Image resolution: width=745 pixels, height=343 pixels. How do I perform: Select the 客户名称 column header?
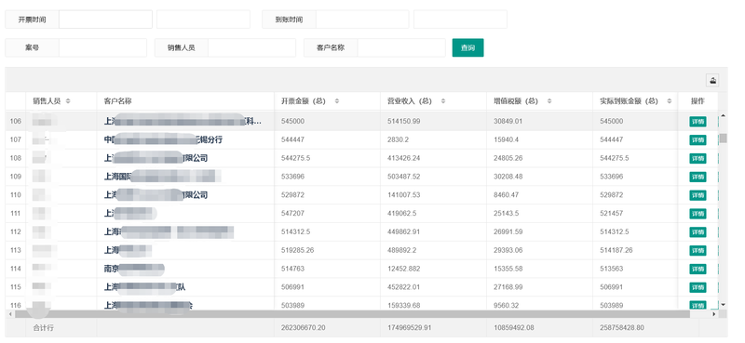click(117, 101)
